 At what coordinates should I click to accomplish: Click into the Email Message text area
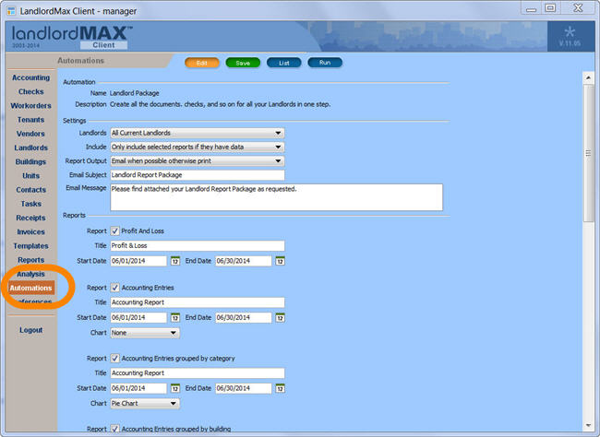[276, 197]
